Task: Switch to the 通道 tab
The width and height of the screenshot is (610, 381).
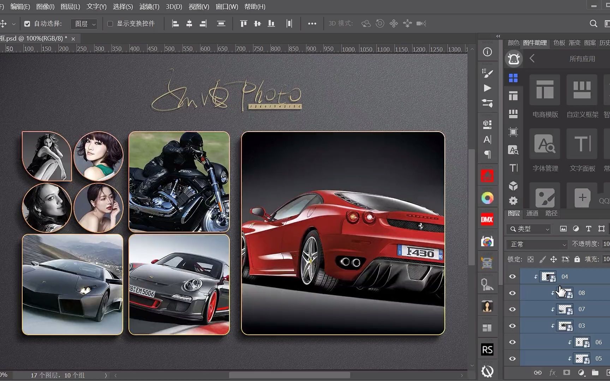Action: click(532, 213)
